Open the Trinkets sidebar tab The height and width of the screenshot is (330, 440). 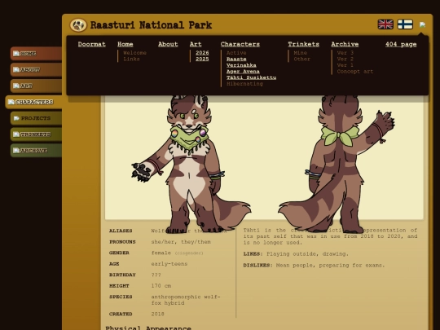[36, 134]
